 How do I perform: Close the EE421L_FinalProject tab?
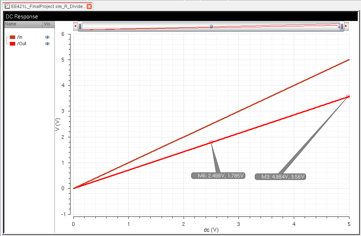(x=89, y=7)
